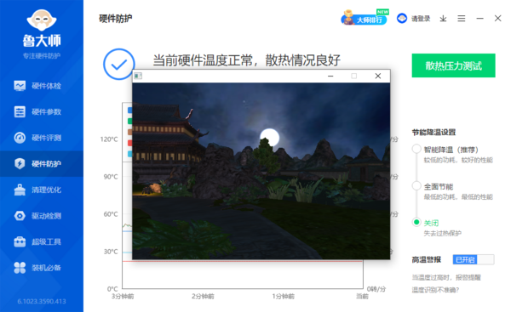
Task: Minimize the 鲁大师 main window
Action: coord(479,19)
